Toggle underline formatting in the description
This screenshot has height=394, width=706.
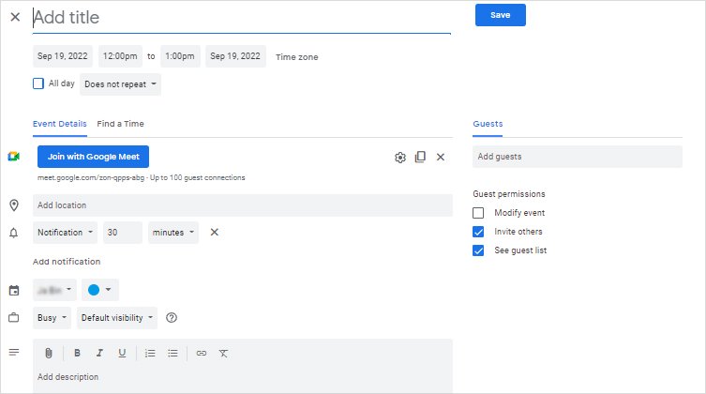pyautogui.click(x=122, y=354)
